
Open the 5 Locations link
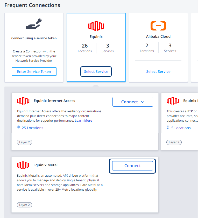[x=181, y=128]
